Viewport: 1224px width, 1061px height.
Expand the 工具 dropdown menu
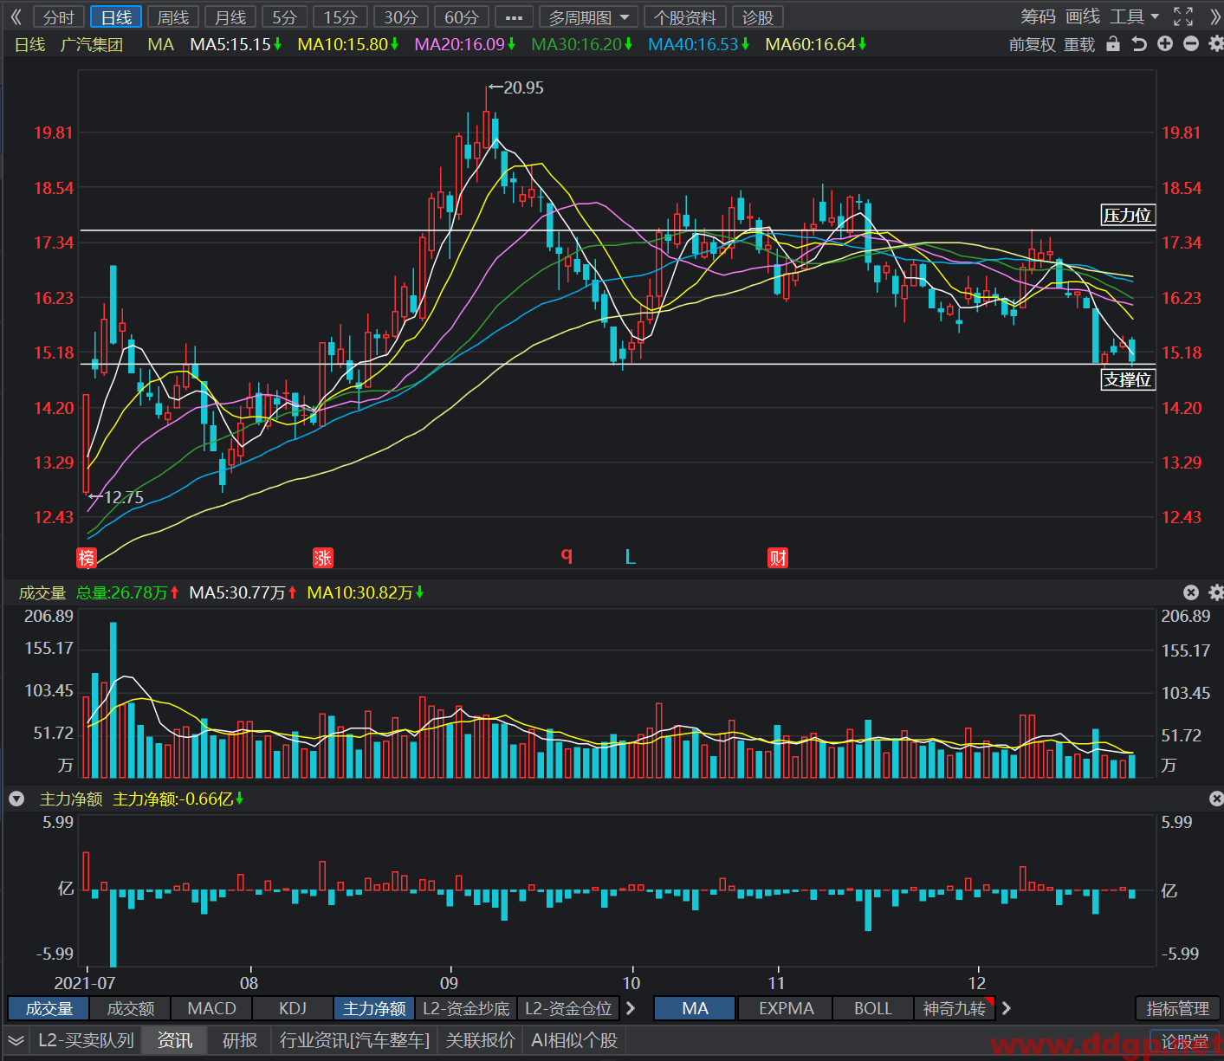coord(1135,16)
